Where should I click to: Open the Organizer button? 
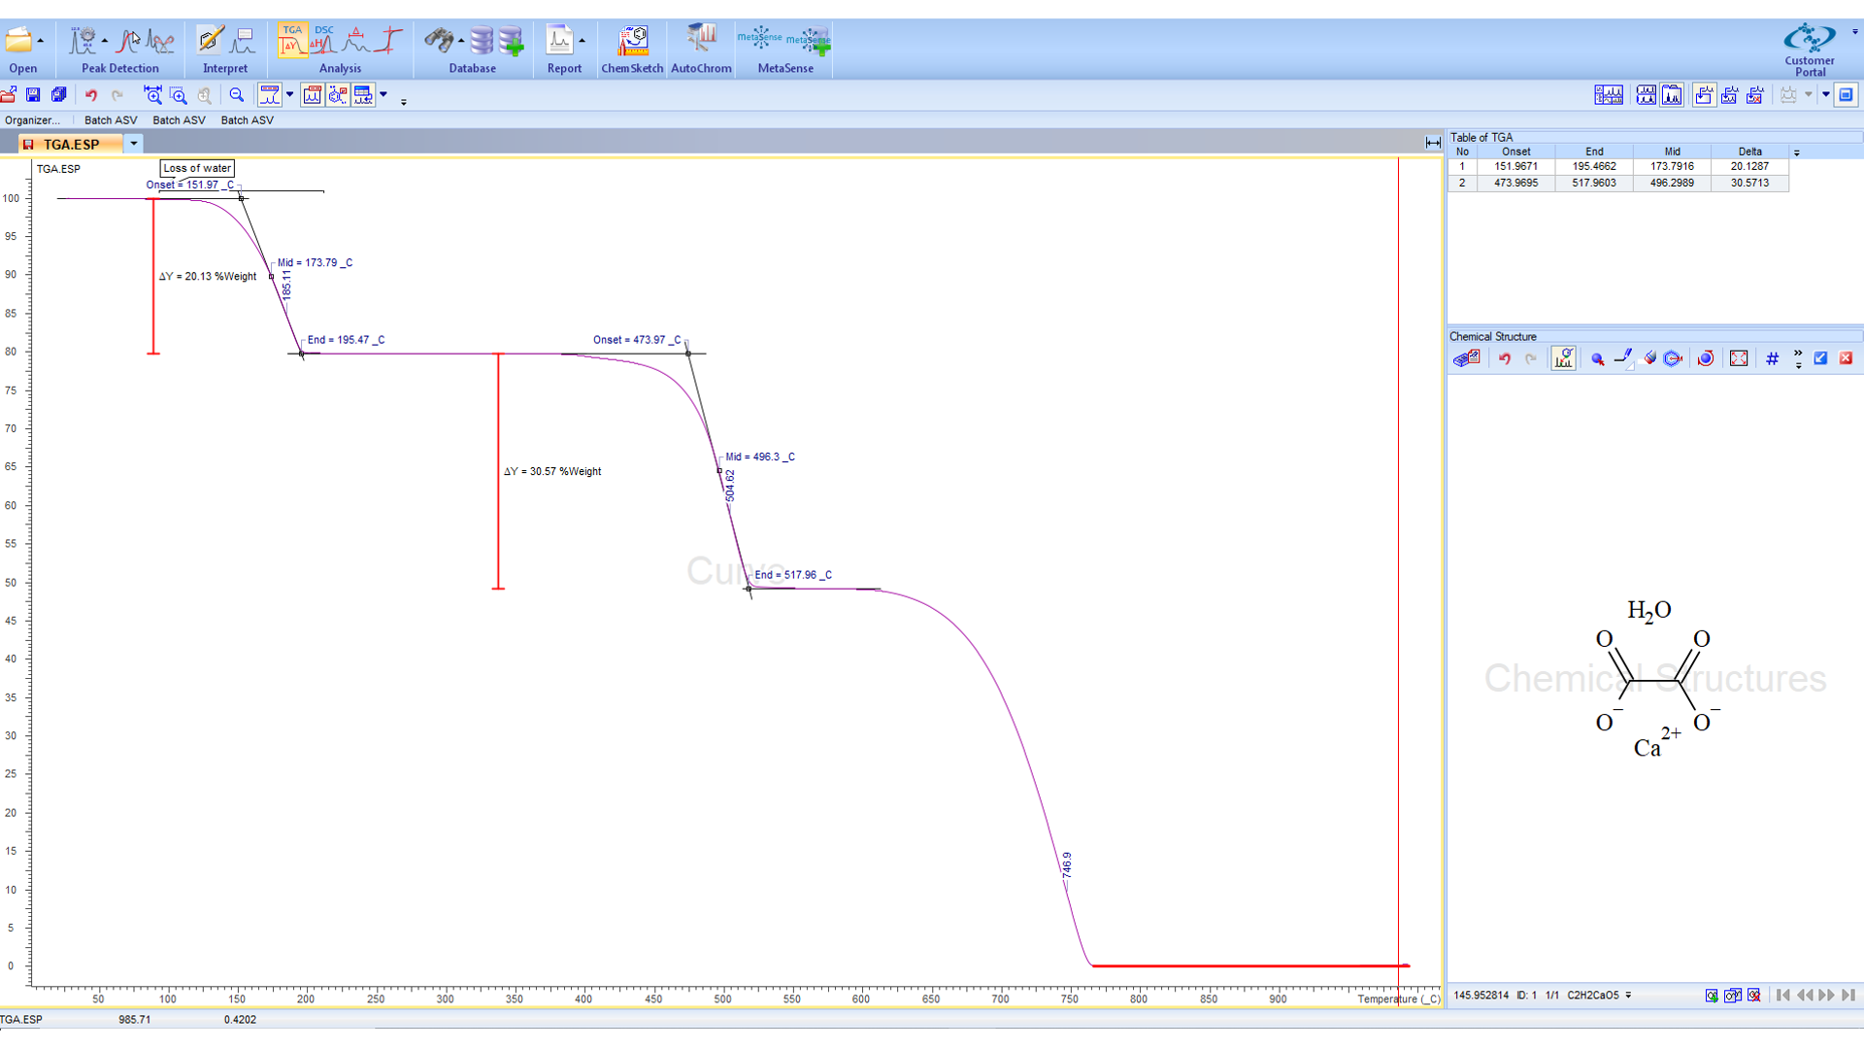click(32, 120)
